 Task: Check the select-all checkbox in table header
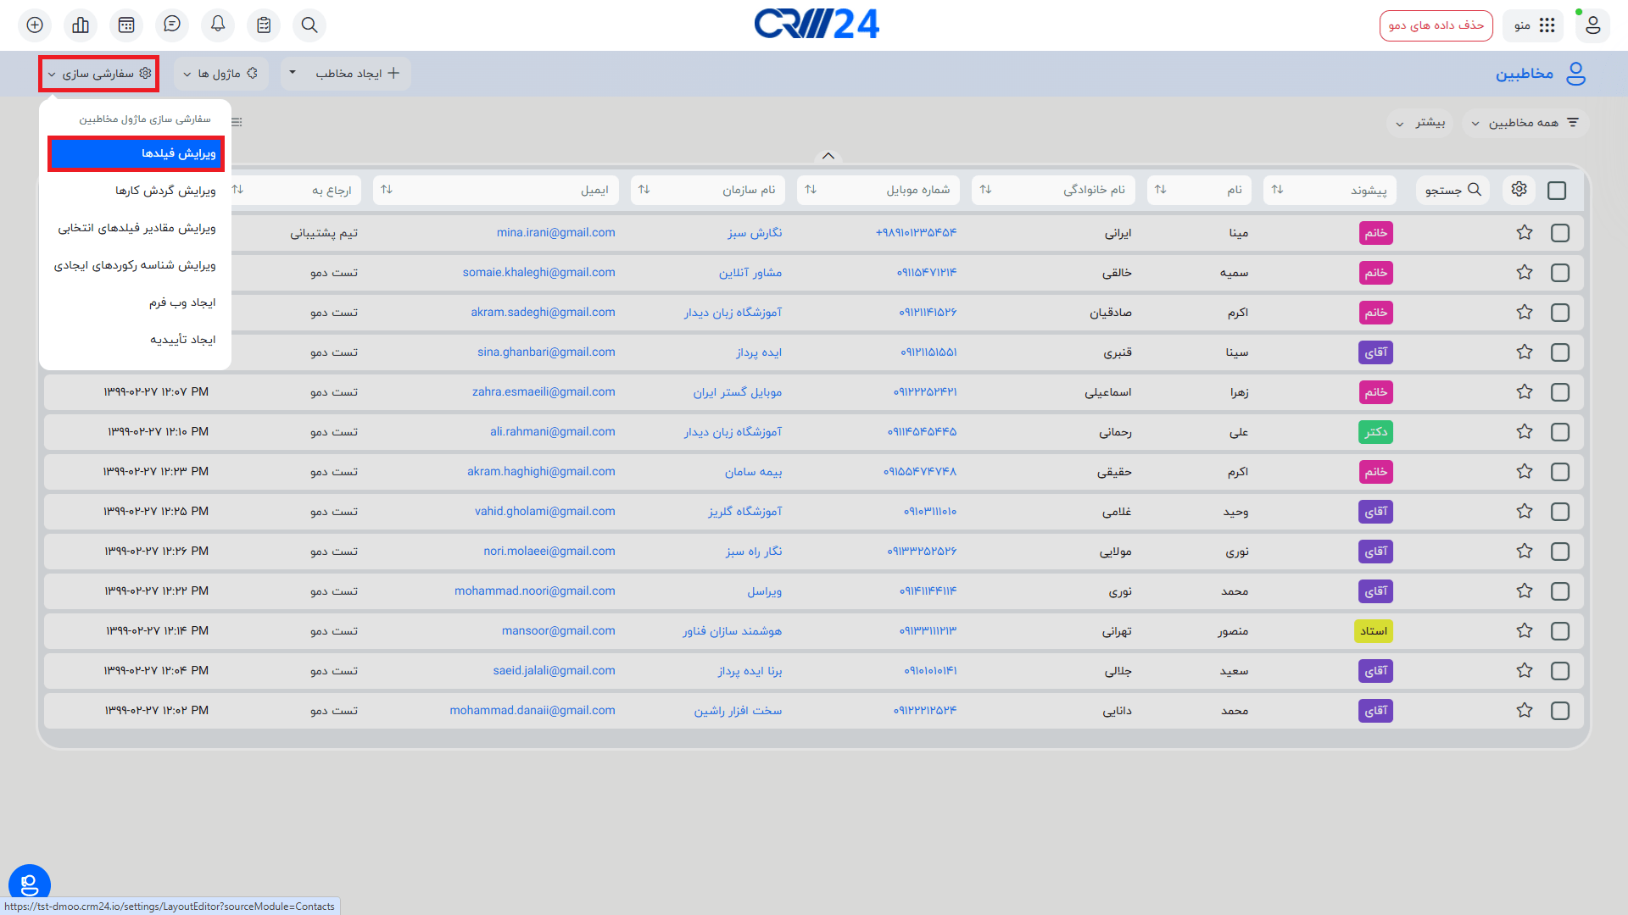tap(1557, 191)
